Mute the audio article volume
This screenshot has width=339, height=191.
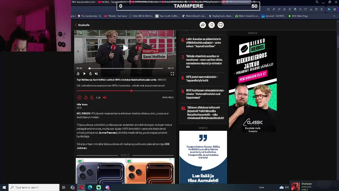(105, 98)
